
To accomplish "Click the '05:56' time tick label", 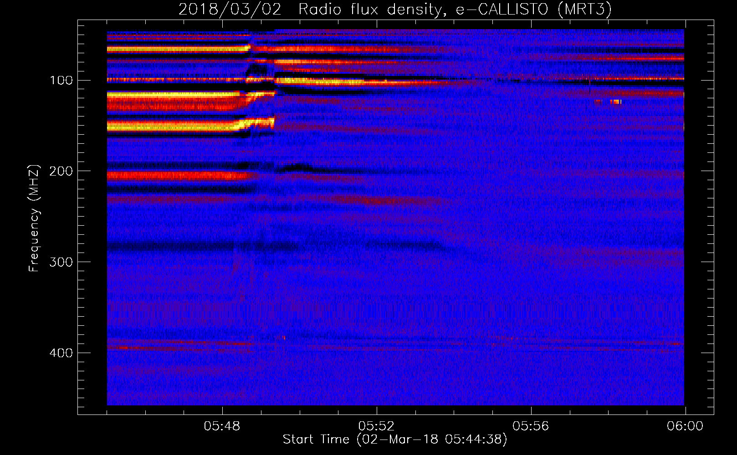I will 531,426.
